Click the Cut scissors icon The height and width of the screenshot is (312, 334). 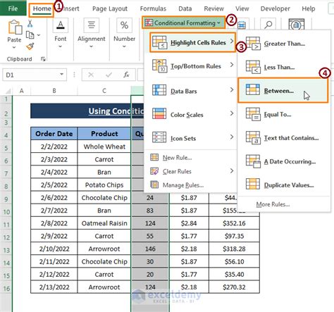coord(30,24)
